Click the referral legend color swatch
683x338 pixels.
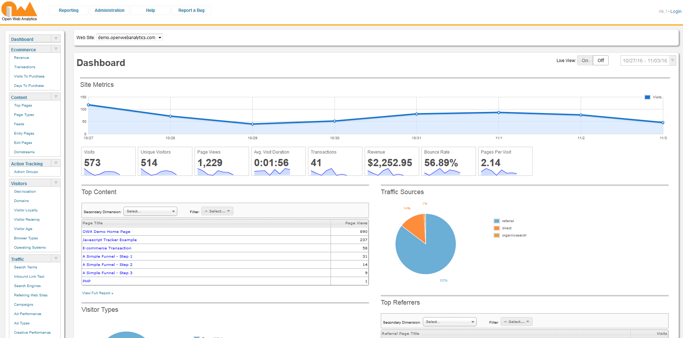pyautogui.click(x=496, y=221)
